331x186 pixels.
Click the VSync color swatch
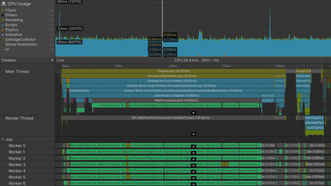click(x=3, y=10)
